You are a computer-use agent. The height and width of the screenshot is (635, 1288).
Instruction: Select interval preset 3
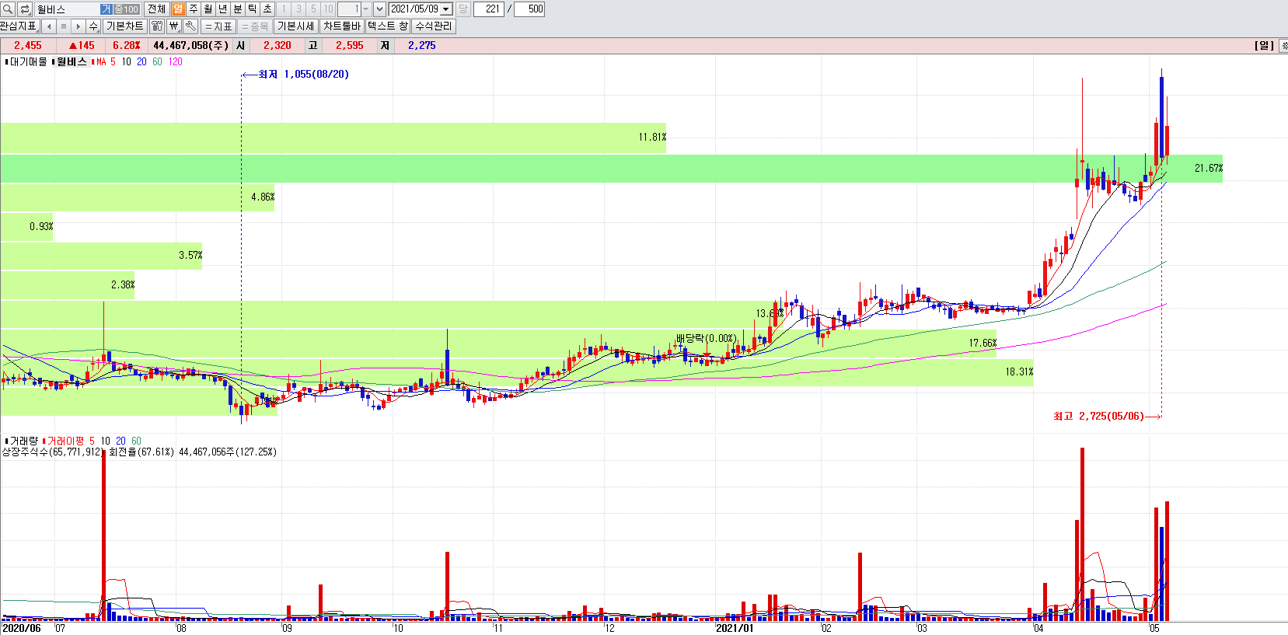(298, 9)
